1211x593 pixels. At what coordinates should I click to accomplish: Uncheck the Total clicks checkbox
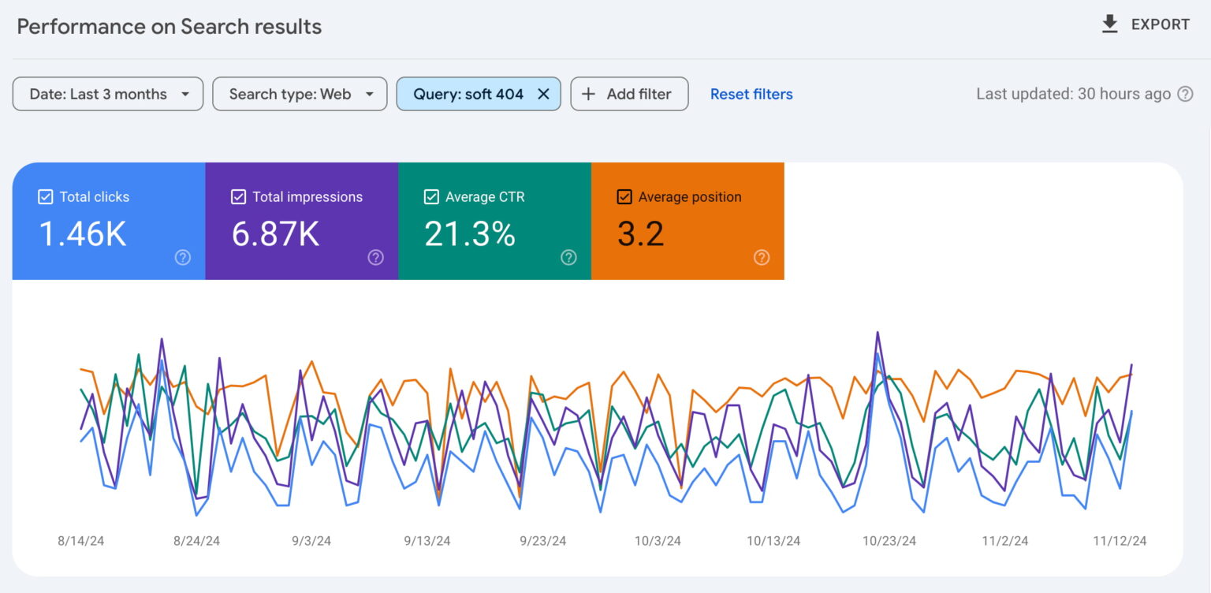click(x=45, y=196)
